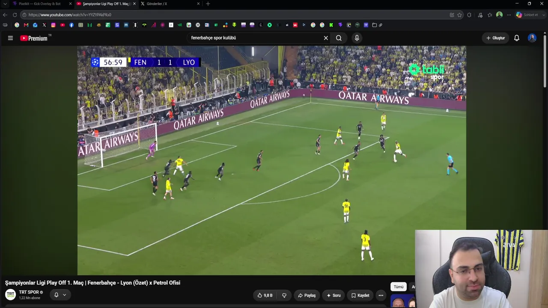Switch to the Gönderiler / X tab

170,4
